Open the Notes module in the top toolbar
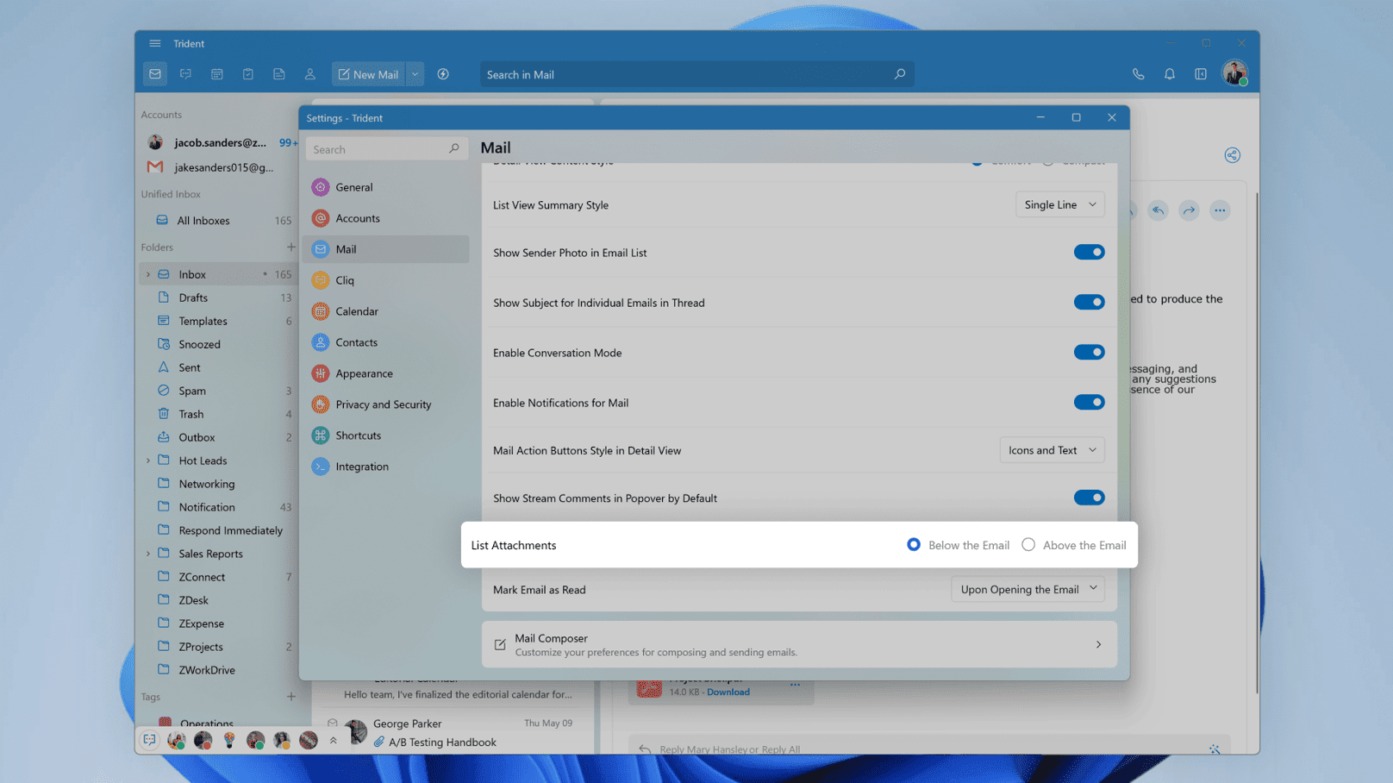This screenshot has height=783, width=1393. click(279, 74)
